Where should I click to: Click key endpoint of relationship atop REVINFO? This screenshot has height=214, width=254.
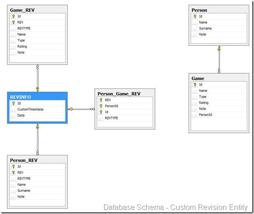38,89
